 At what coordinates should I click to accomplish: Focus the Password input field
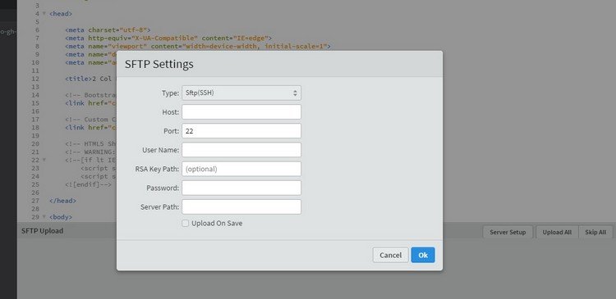click(x=241, y=188)
